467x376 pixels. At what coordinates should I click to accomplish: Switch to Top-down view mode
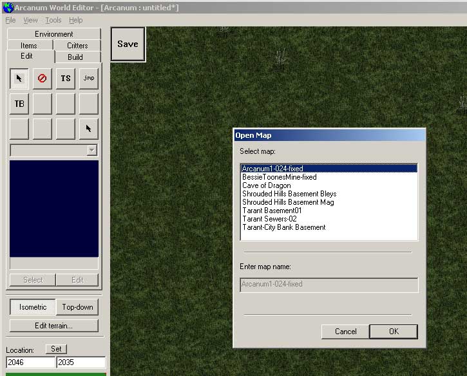(x=77, y=307)
